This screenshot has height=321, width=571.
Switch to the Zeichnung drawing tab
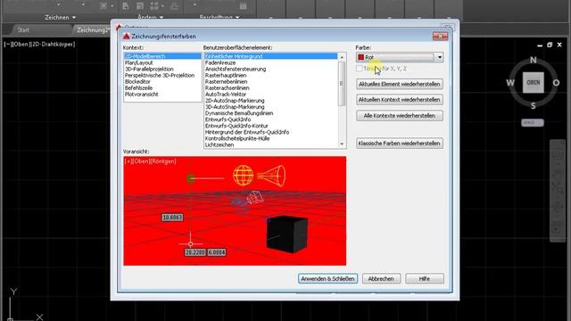tap(92, 30)
